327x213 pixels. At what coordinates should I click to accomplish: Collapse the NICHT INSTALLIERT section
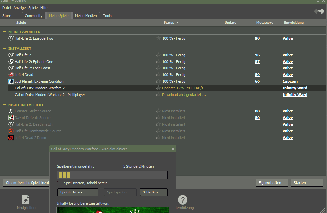pos(4,105)
